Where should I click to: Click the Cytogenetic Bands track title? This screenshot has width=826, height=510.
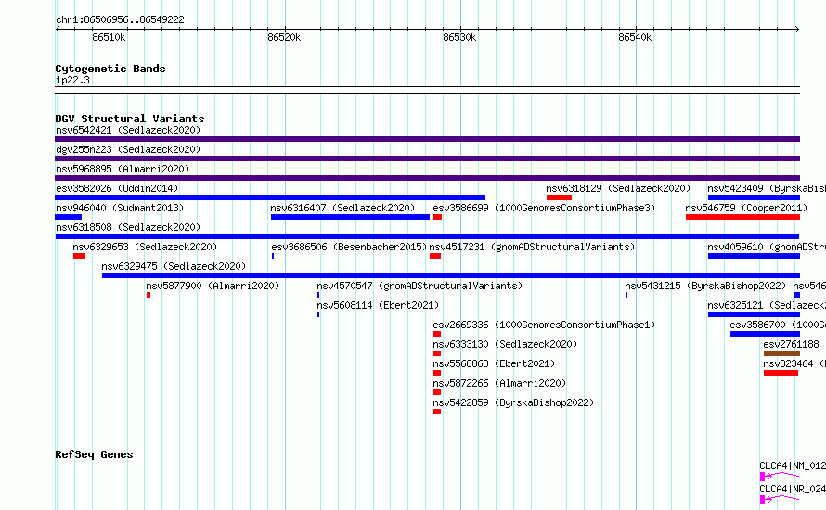click(x=110, y=69)
